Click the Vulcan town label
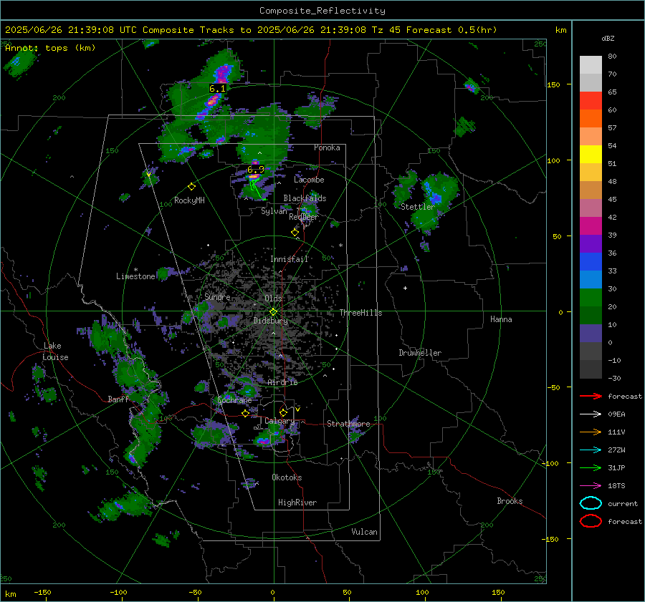645x602 pixels. pos(365,532)
